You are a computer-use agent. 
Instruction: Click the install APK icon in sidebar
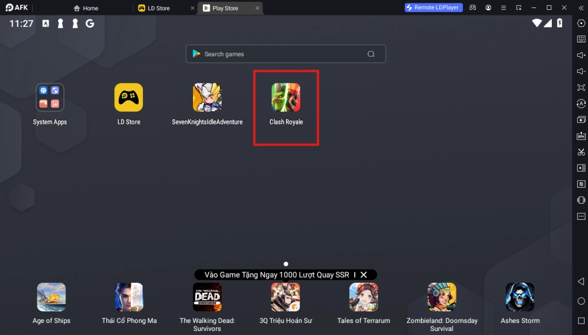pyautogui.click(x=581, y=135)
